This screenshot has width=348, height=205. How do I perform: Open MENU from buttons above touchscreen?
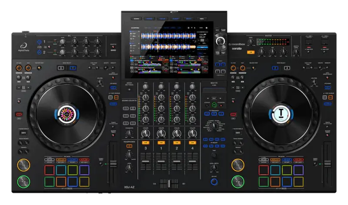[x=202, y=19]
